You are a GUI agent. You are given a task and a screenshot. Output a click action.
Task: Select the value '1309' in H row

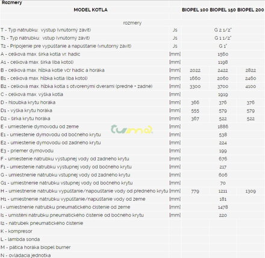coord(251,191)
